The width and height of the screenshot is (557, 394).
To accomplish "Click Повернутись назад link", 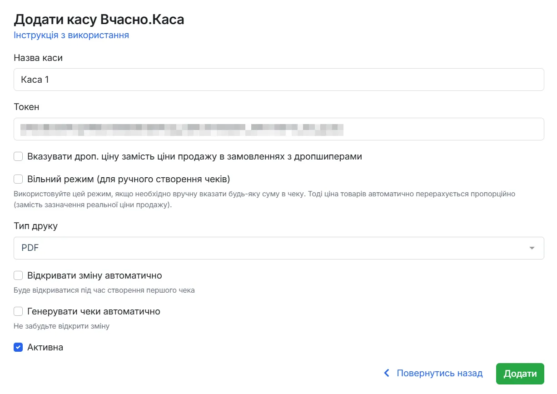I will pos(439,373).
